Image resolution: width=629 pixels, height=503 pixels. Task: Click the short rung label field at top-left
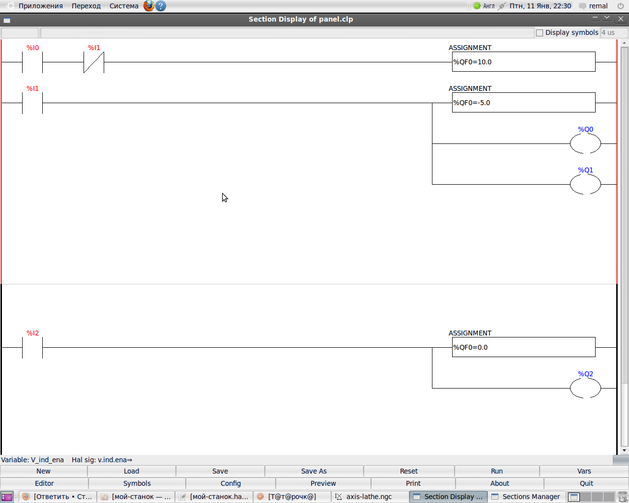pyautogui.click(x=20, y=33)
